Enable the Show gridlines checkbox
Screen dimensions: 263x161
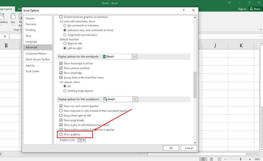pyautogui.click(x=61, y=134)
